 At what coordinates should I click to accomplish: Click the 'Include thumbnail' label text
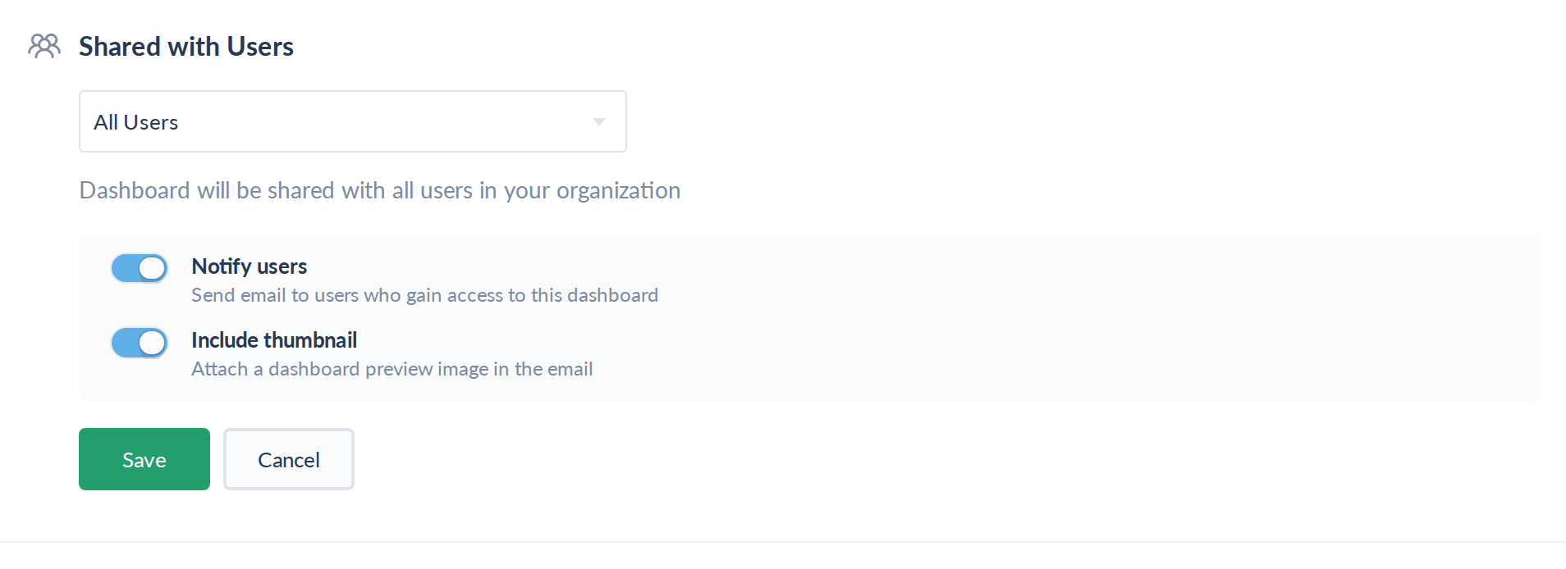pos(274,340)
